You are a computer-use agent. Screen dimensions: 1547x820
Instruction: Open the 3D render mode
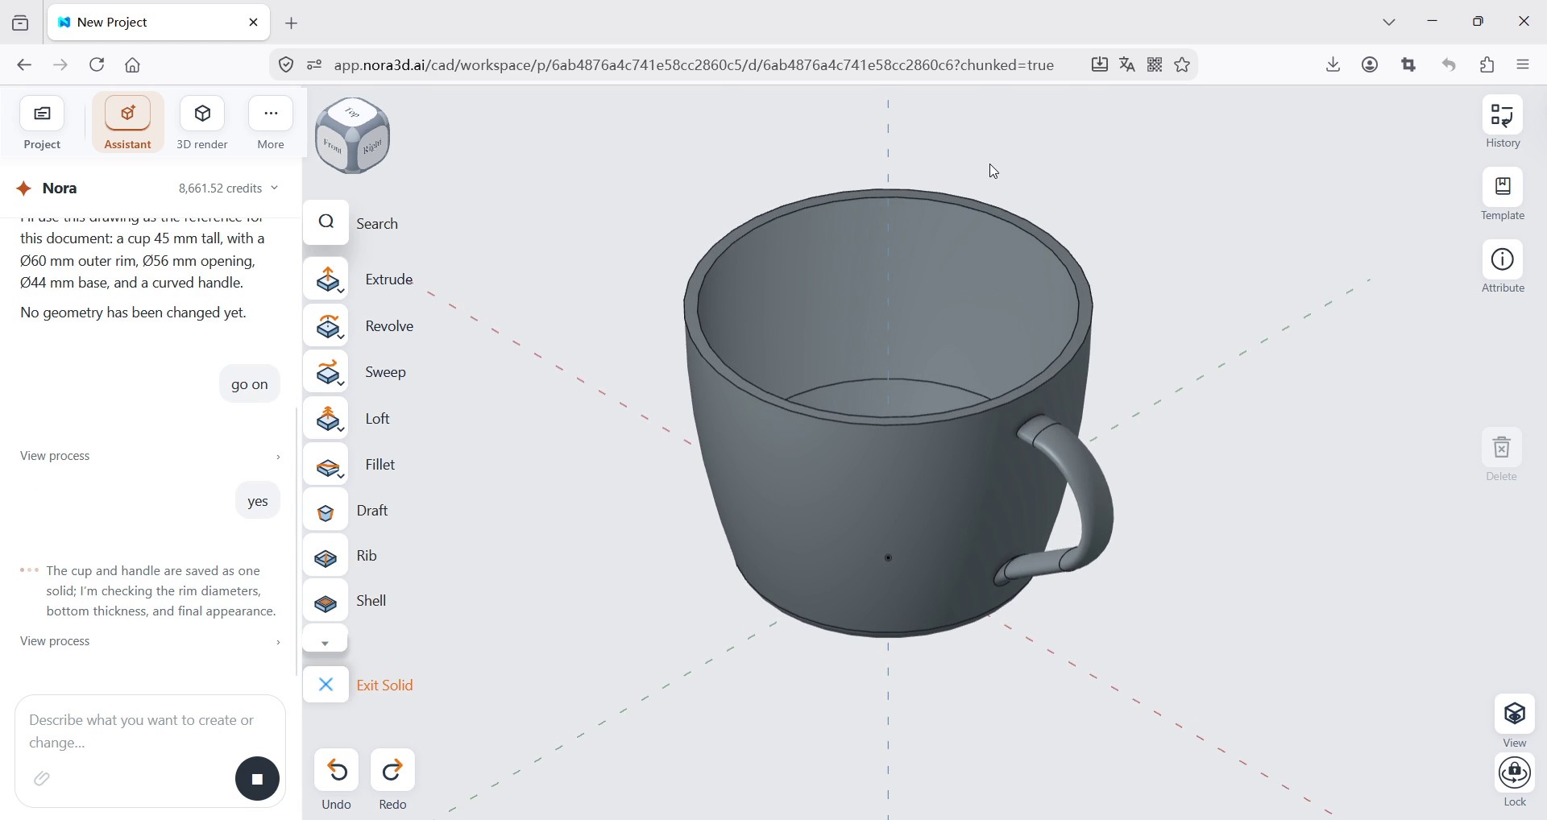(x=202, y=123)
